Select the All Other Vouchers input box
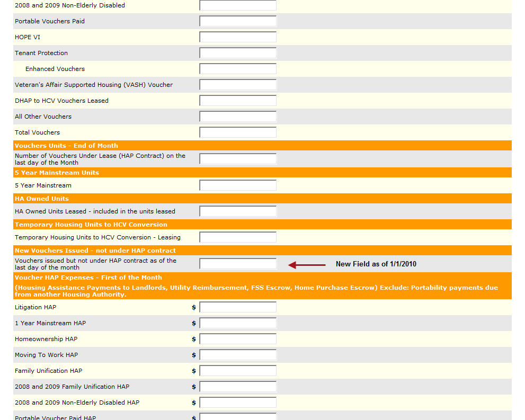Image resolution: width=525 pixels, height=420 pixels. coord(238,117)
